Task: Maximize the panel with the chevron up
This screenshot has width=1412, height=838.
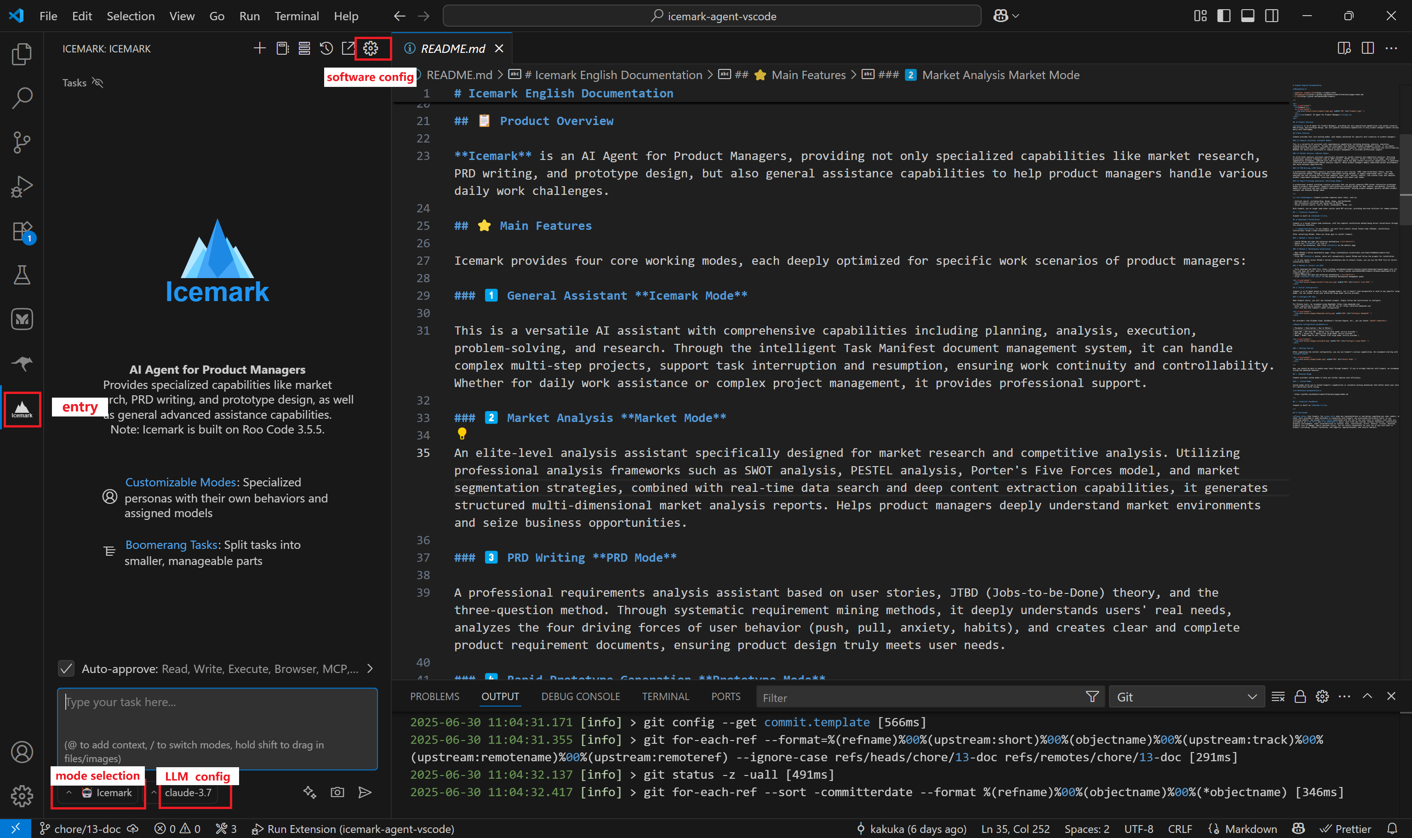Action: point(1367,696)
